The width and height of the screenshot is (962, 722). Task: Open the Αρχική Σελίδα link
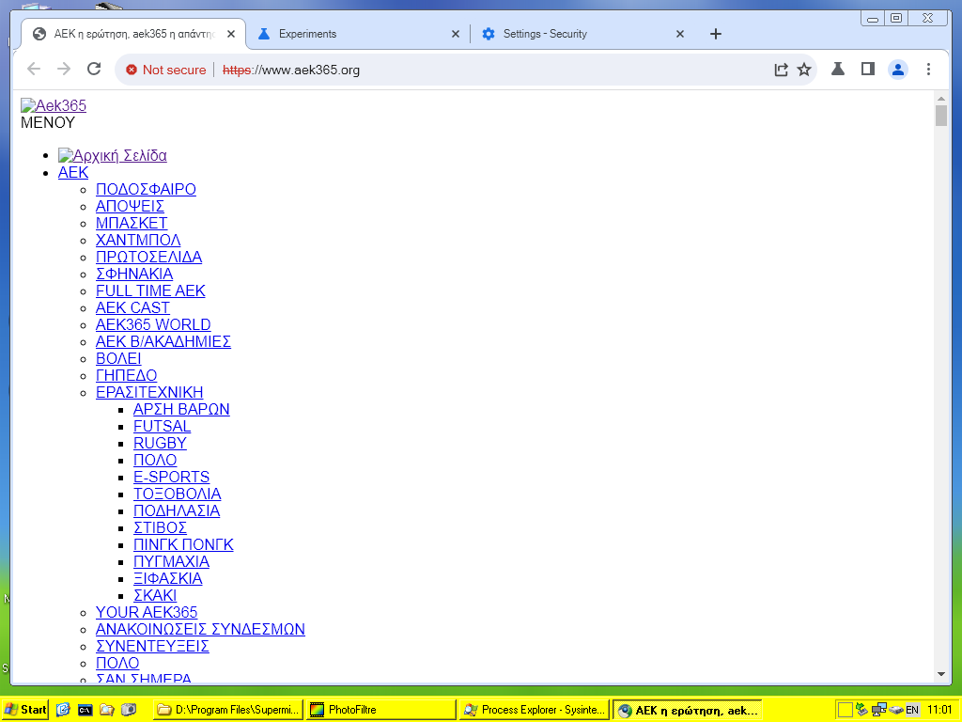click(113, 155)
